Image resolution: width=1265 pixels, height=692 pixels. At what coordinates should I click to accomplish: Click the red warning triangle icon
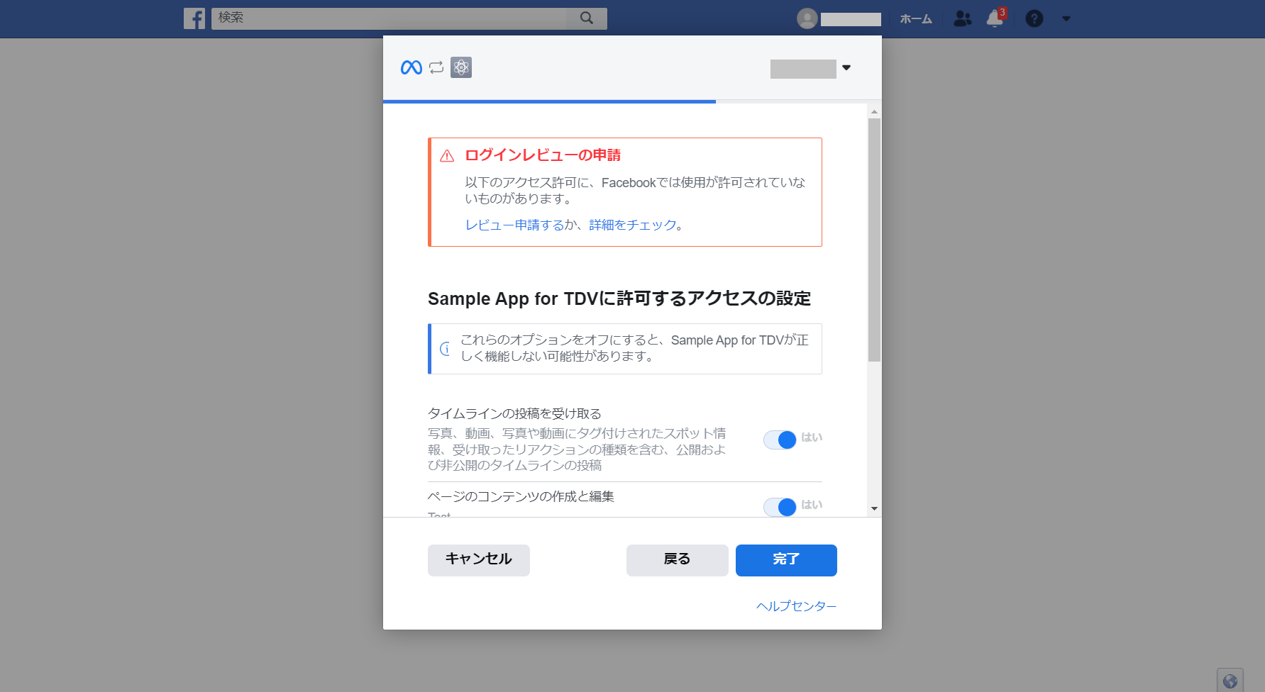coord(447,156)
